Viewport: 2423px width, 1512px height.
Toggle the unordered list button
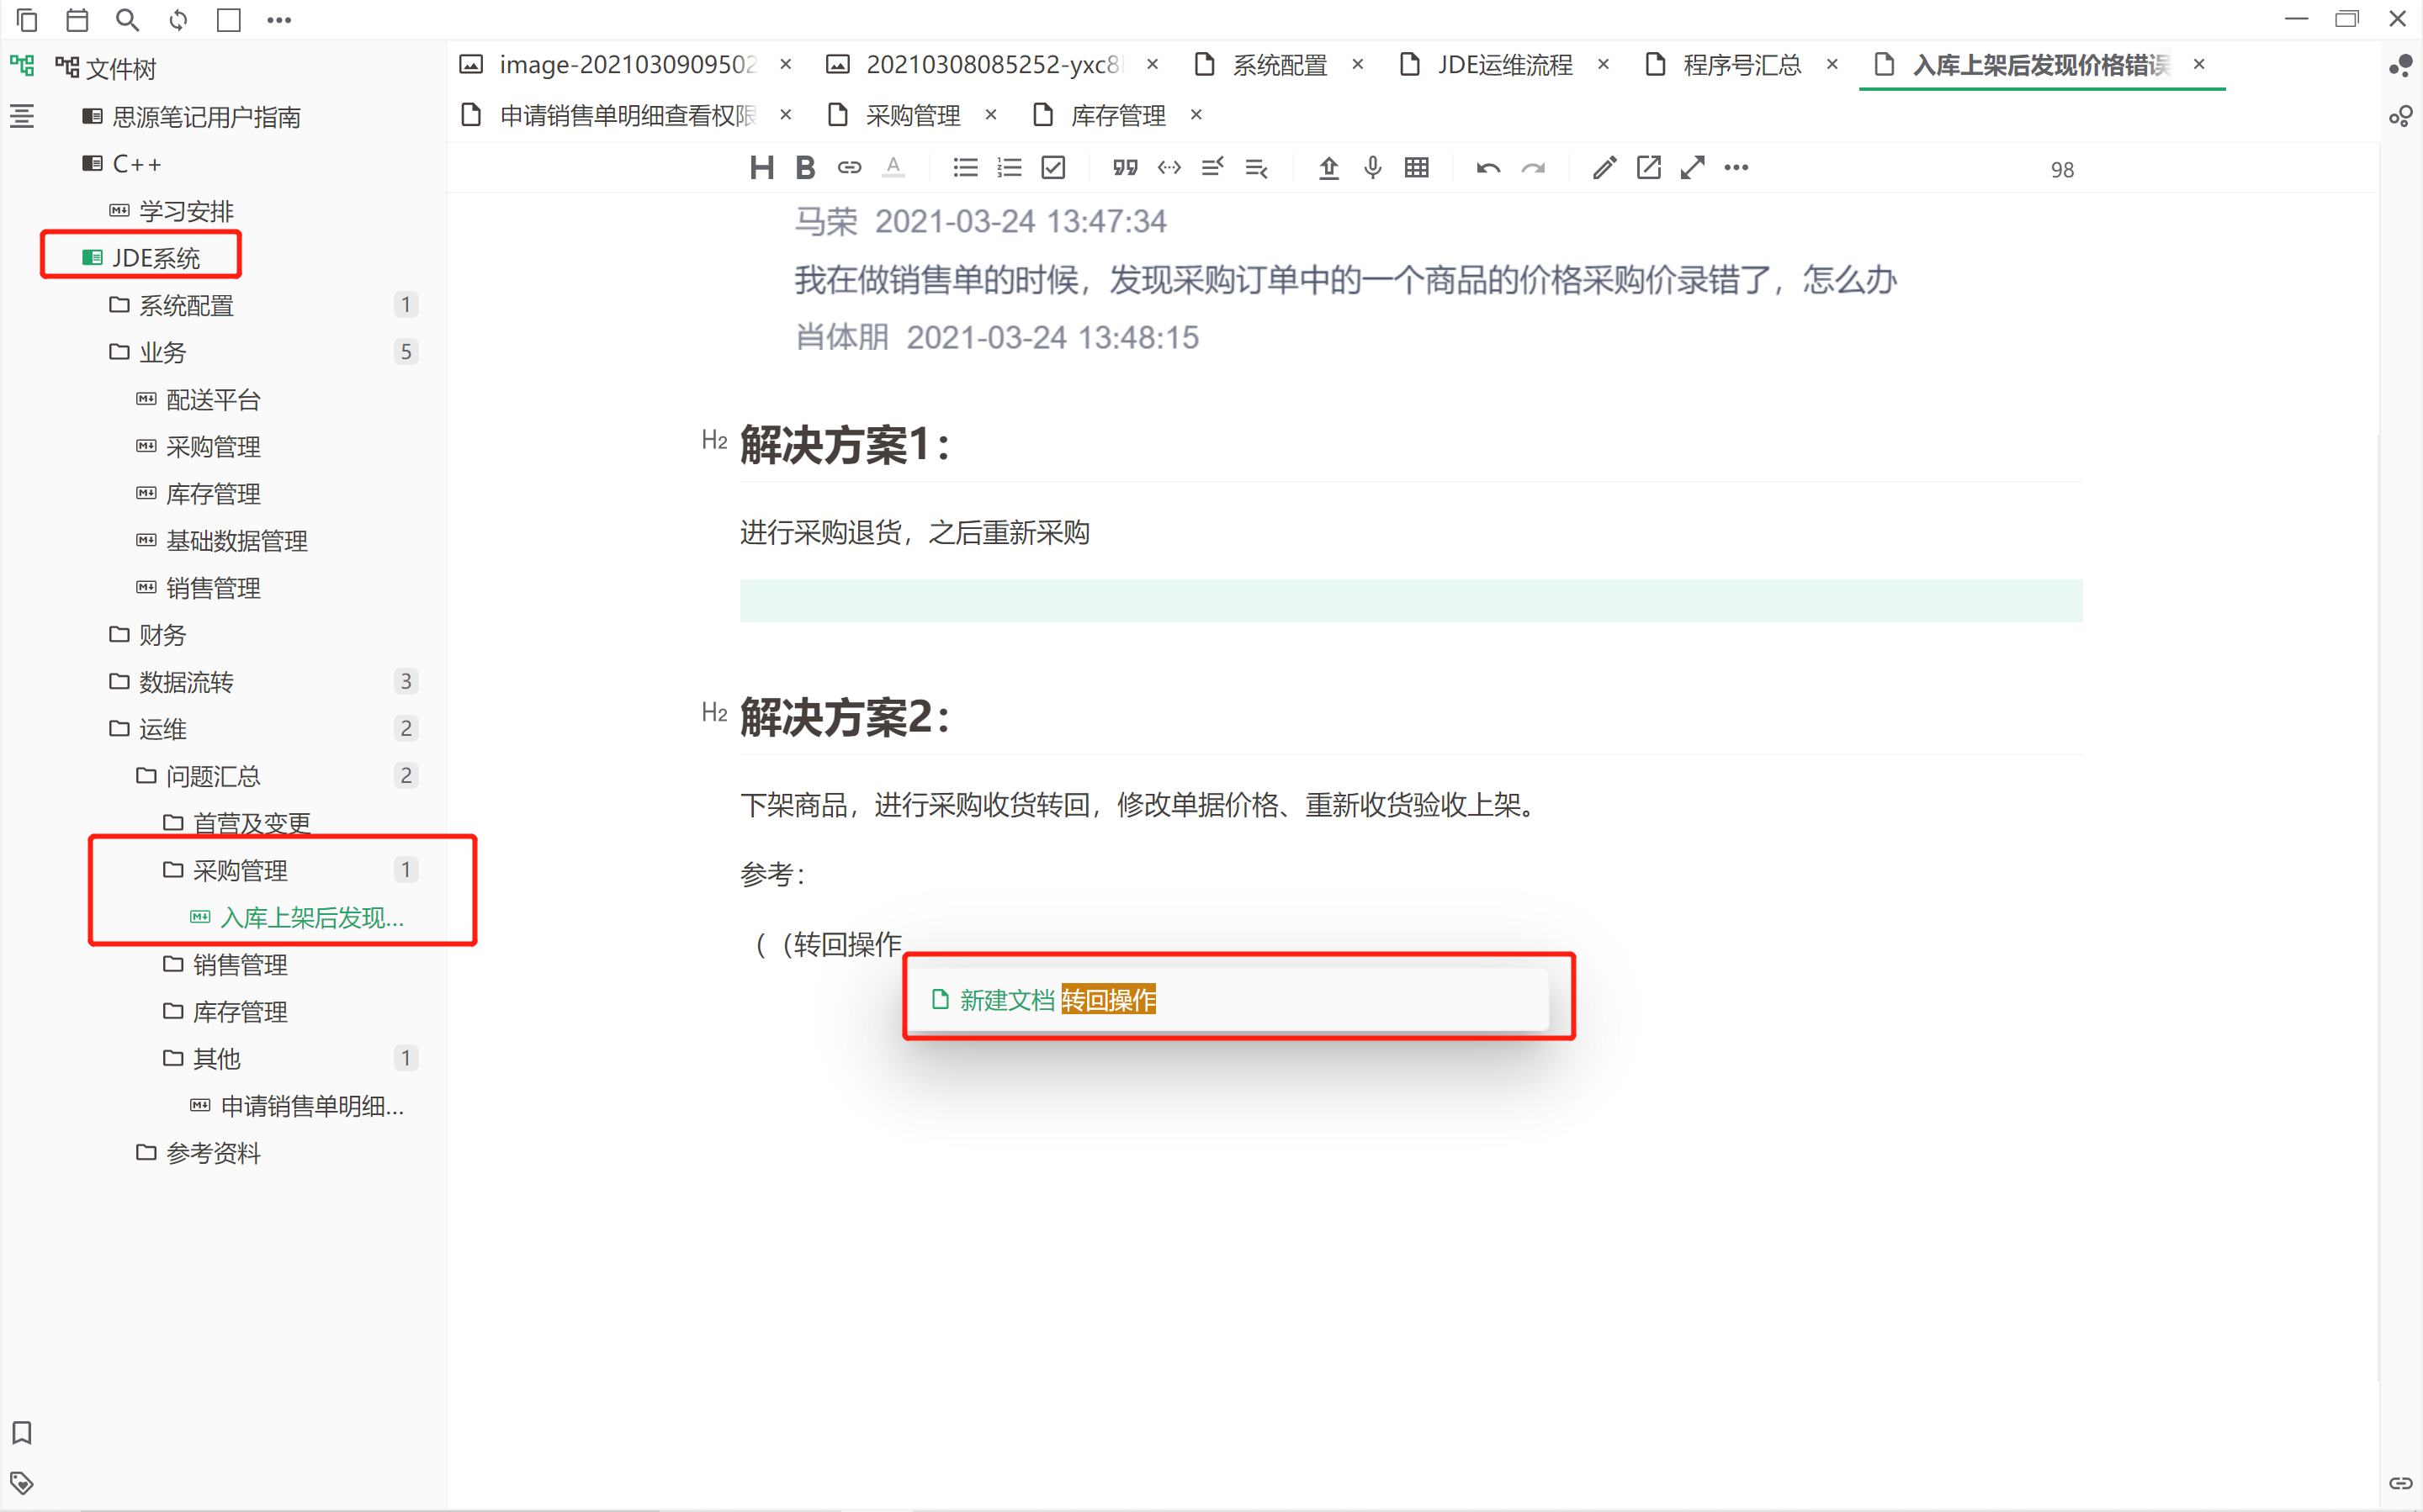964,168
